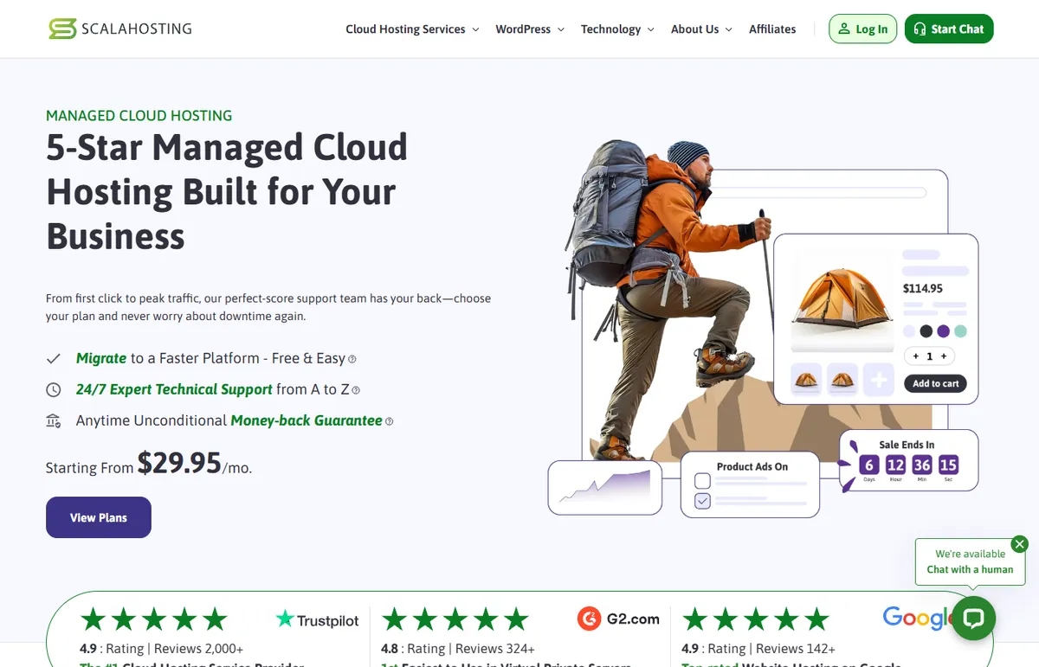Click second small tent thumbnail

842,379
